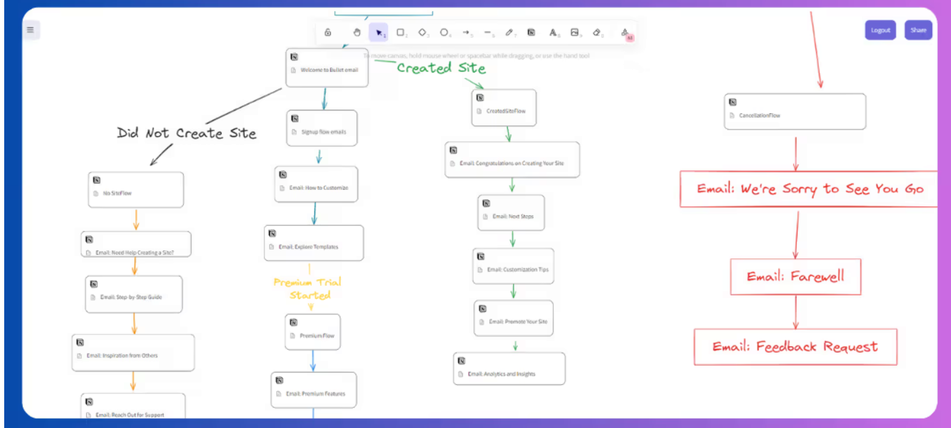Select the Hand pan tool
The image size is (951, 428).
[x=357, y=33]
